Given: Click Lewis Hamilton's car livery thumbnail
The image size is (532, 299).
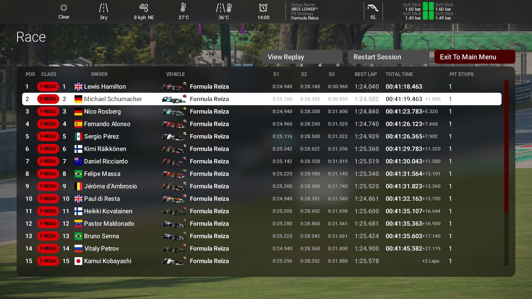Looking at the screenshot, I should (x=174, y=87).
